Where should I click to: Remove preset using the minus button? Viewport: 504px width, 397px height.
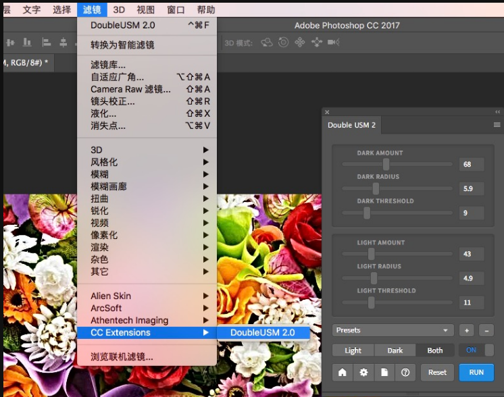[486, 330]
